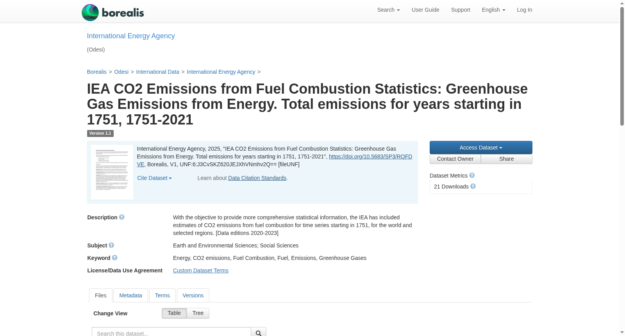Click the License/Data Use Agreement label

pyautogui.click(x=125, y=270)
